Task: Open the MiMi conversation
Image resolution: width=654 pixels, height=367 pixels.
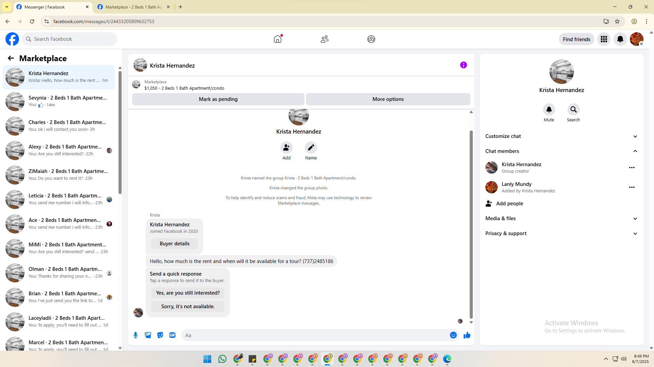Action: [x=59, y=248]
